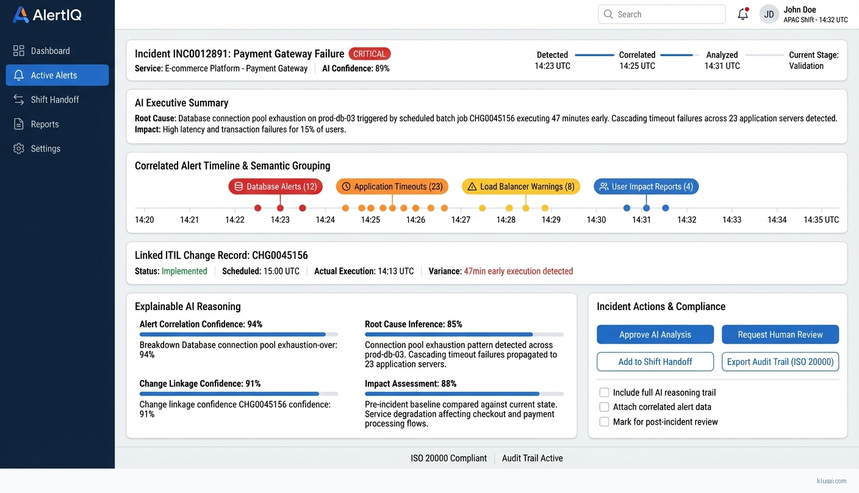Click the Alert Correlation Confidence progress bar
Screen dimensions: 859x493
tap(239, 334)
